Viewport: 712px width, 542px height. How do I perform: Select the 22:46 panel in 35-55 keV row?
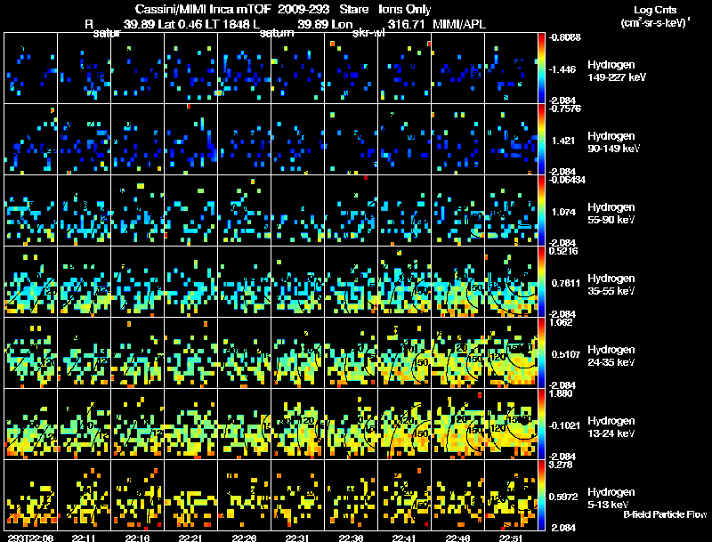(457, 282)
